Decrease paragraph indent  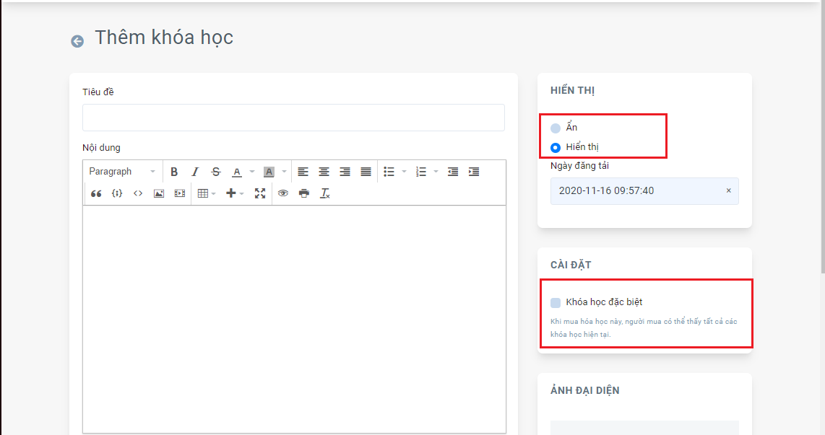coord(453,172)
